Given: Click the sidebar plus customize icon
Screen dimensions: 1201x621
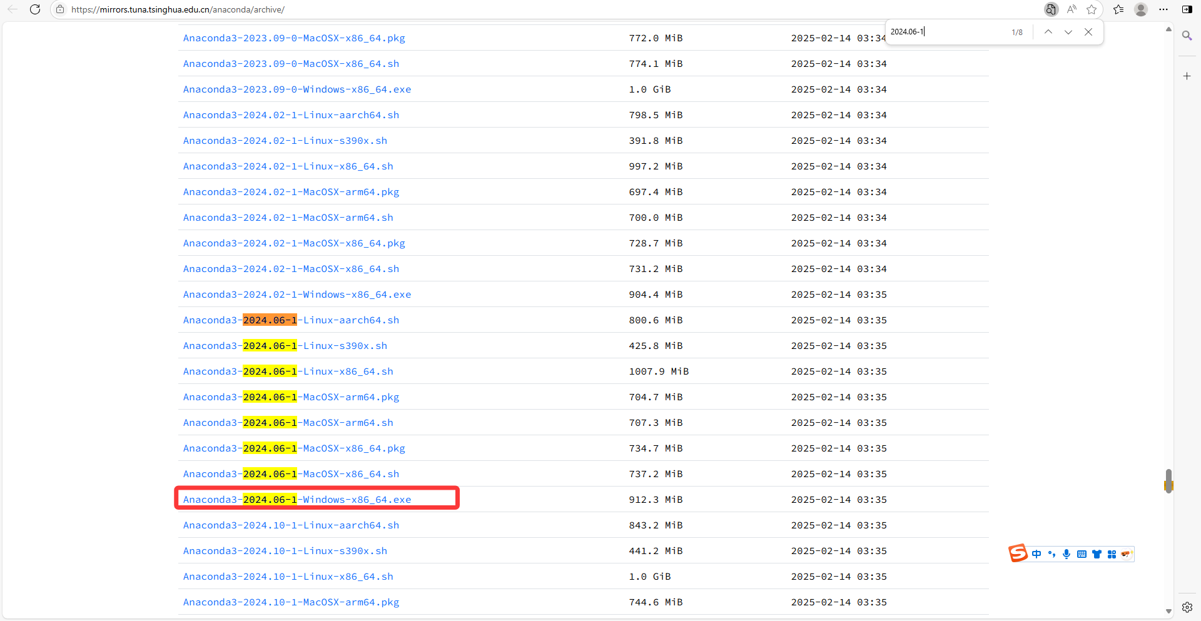Looking at the screenshot, I should point(1187,76).
